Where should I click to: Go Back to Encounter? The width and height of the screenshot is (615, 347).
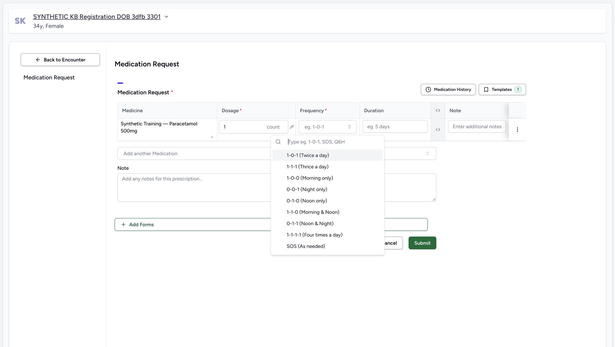click(x=60, y=60)
